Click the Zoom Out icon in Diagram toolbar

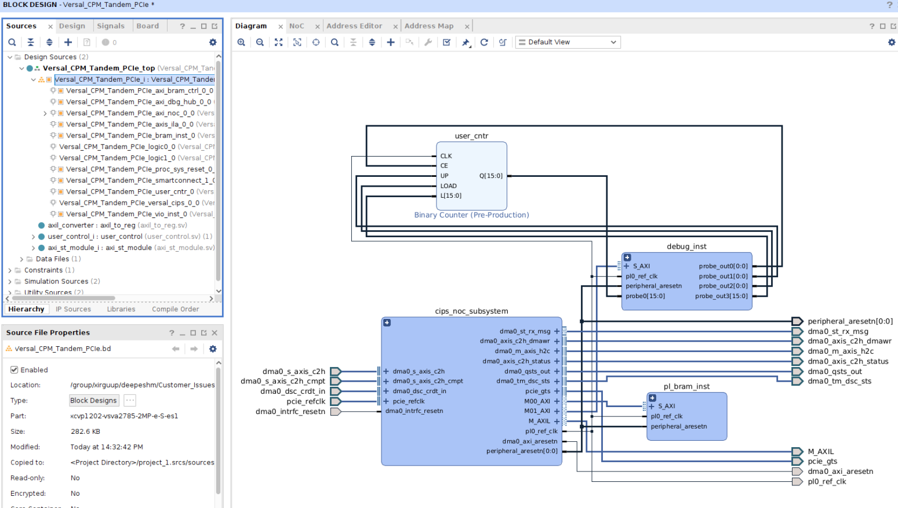[x=259, y=42]
